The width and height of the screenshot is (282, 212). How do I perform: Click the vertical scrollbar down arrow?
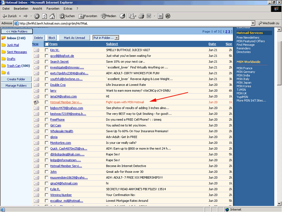point(279,204)
